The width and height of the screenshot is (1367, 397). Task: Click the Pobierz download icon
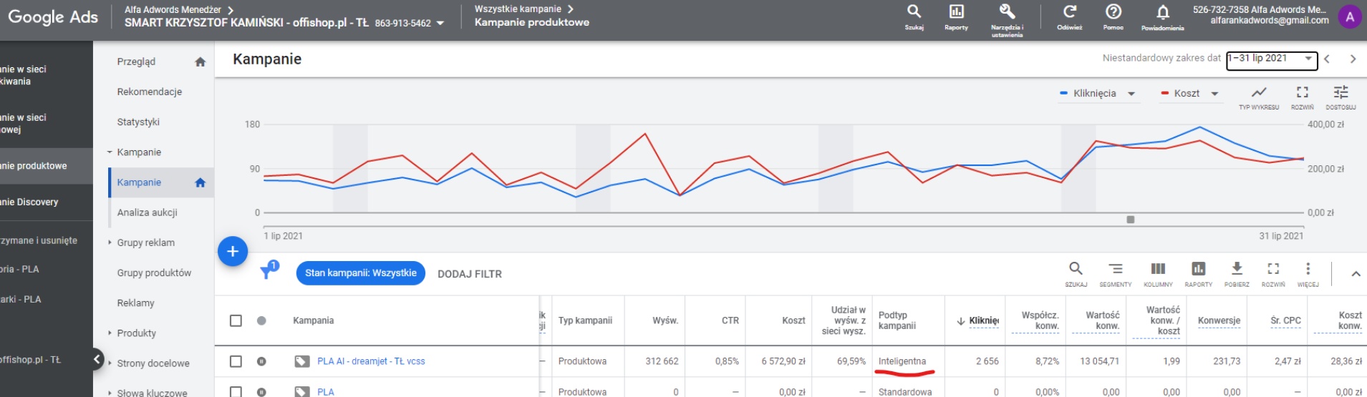point(1236,270)
